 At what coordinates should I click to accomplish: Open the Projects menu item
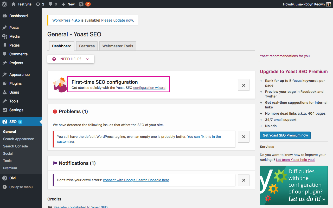[21, 63]
